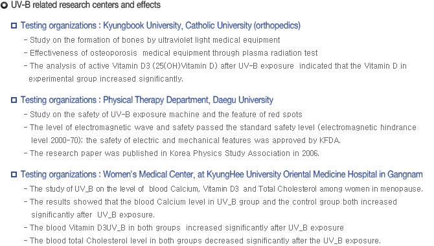
Task: Click square bullet next to Kyungbook University heading
Action: 14,26
